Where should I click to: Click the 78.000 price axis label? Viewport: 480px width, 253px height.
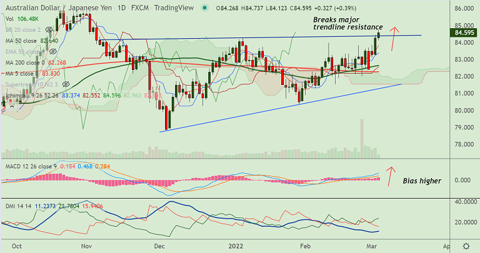pyautogui.click(x=464, y=144)
